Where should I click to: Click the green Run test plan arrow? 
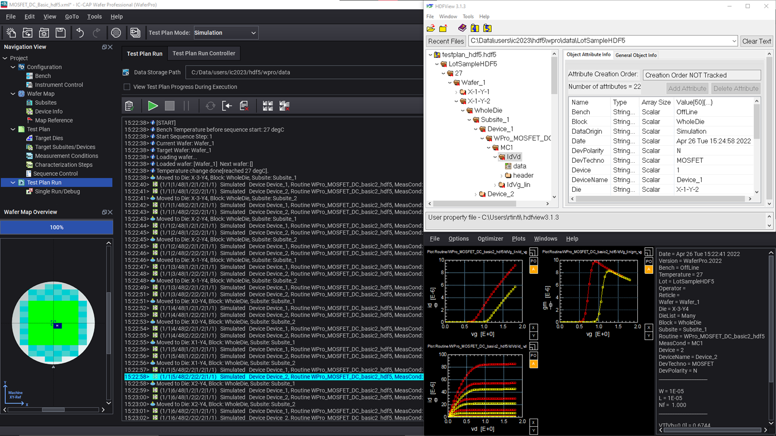pos(153,106)
